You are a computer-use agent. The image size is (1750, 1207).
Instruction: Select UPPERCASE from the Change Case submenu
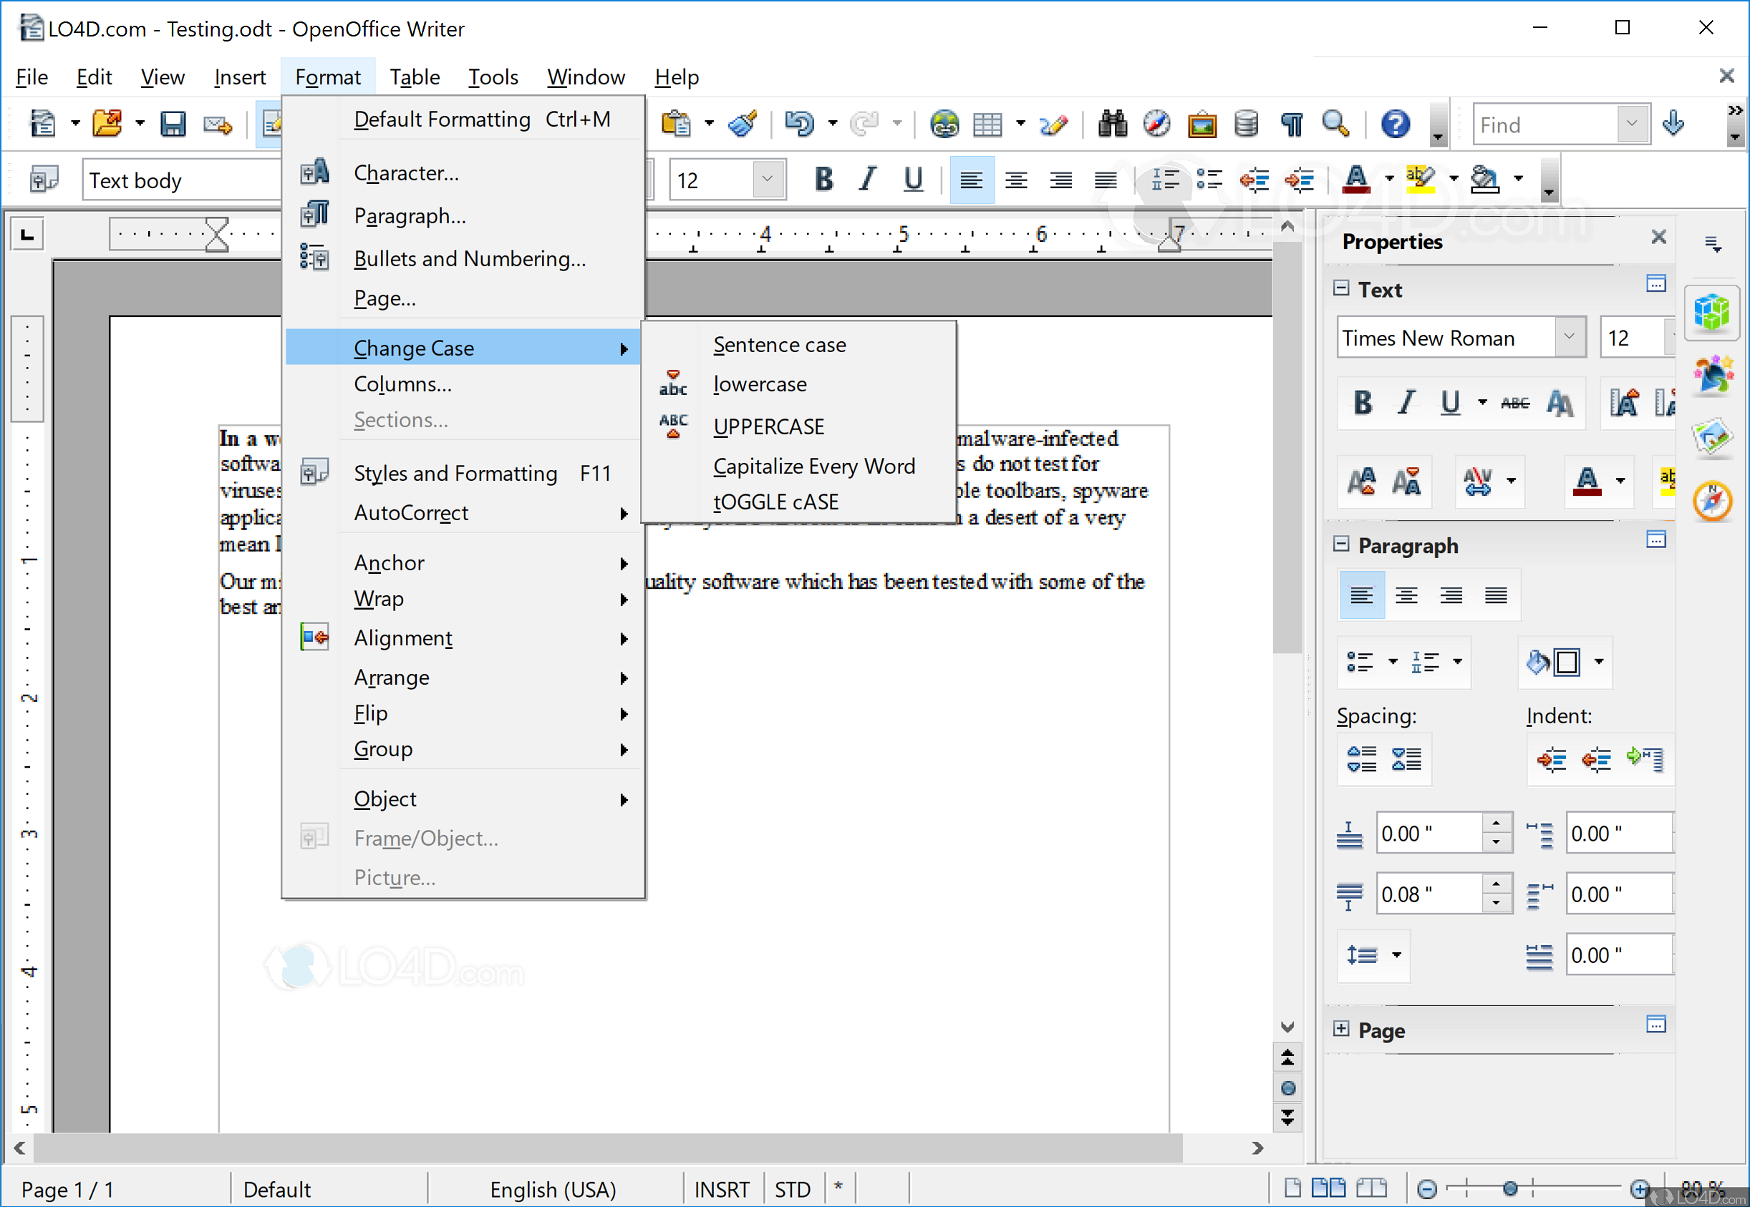pyautogui.click(x=768, y=426)
